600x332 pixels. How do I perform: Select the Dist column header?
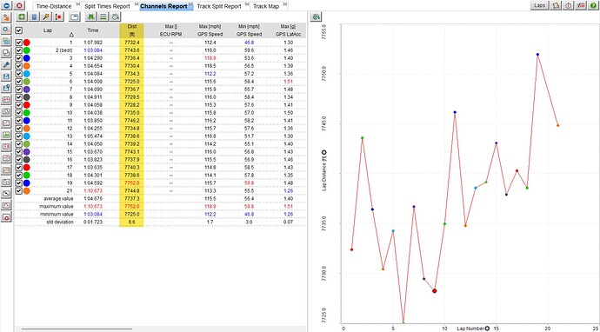131,30
